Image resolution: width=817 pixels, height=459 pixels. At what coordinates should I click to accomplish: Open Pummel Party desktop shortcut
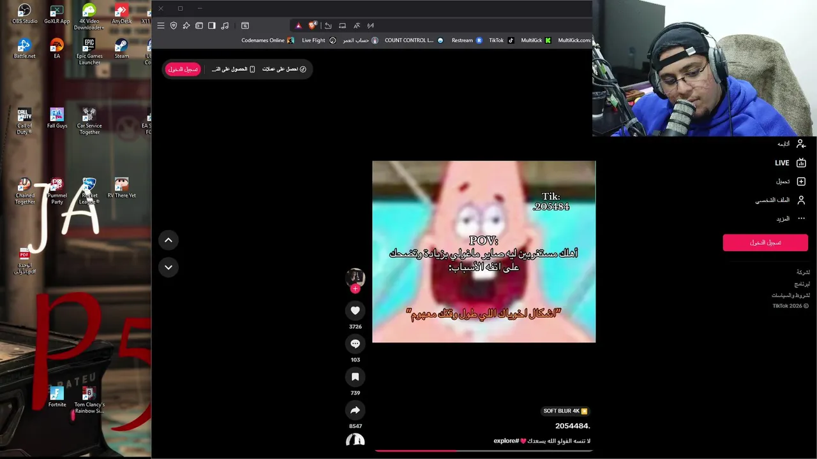(57, 191)
